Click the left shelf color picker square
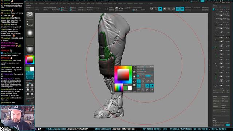 point(30,60)
